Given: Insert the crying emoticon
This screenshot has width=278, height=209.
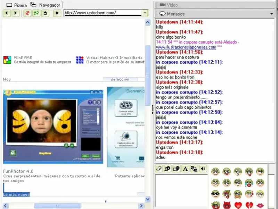Looking at the screenshot, I should (249, 183).
